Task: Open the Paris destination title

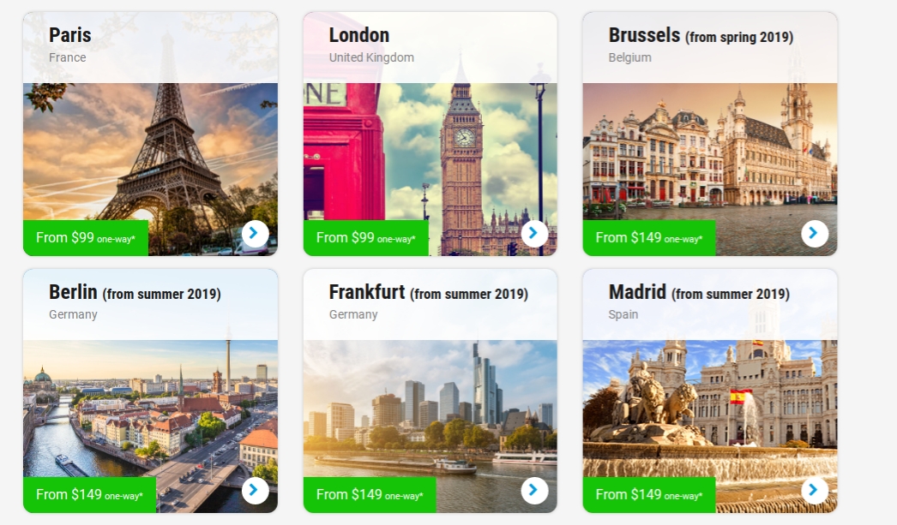Action: (69, 35)
